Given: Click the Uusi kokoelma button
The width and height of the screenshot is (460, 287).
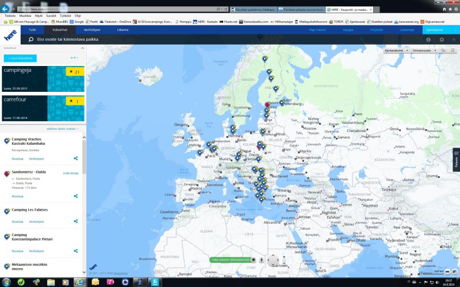Looking at the screenshot, I should (x=20, y=58).
